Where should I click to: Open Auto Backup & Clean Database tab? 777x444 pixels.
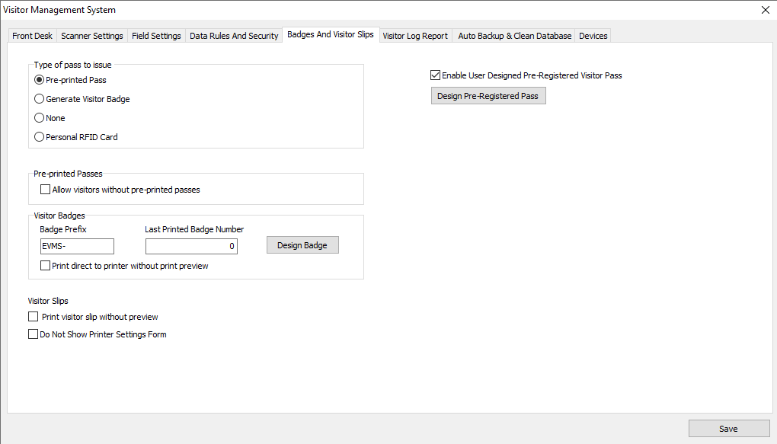click(x=514, y=36)
